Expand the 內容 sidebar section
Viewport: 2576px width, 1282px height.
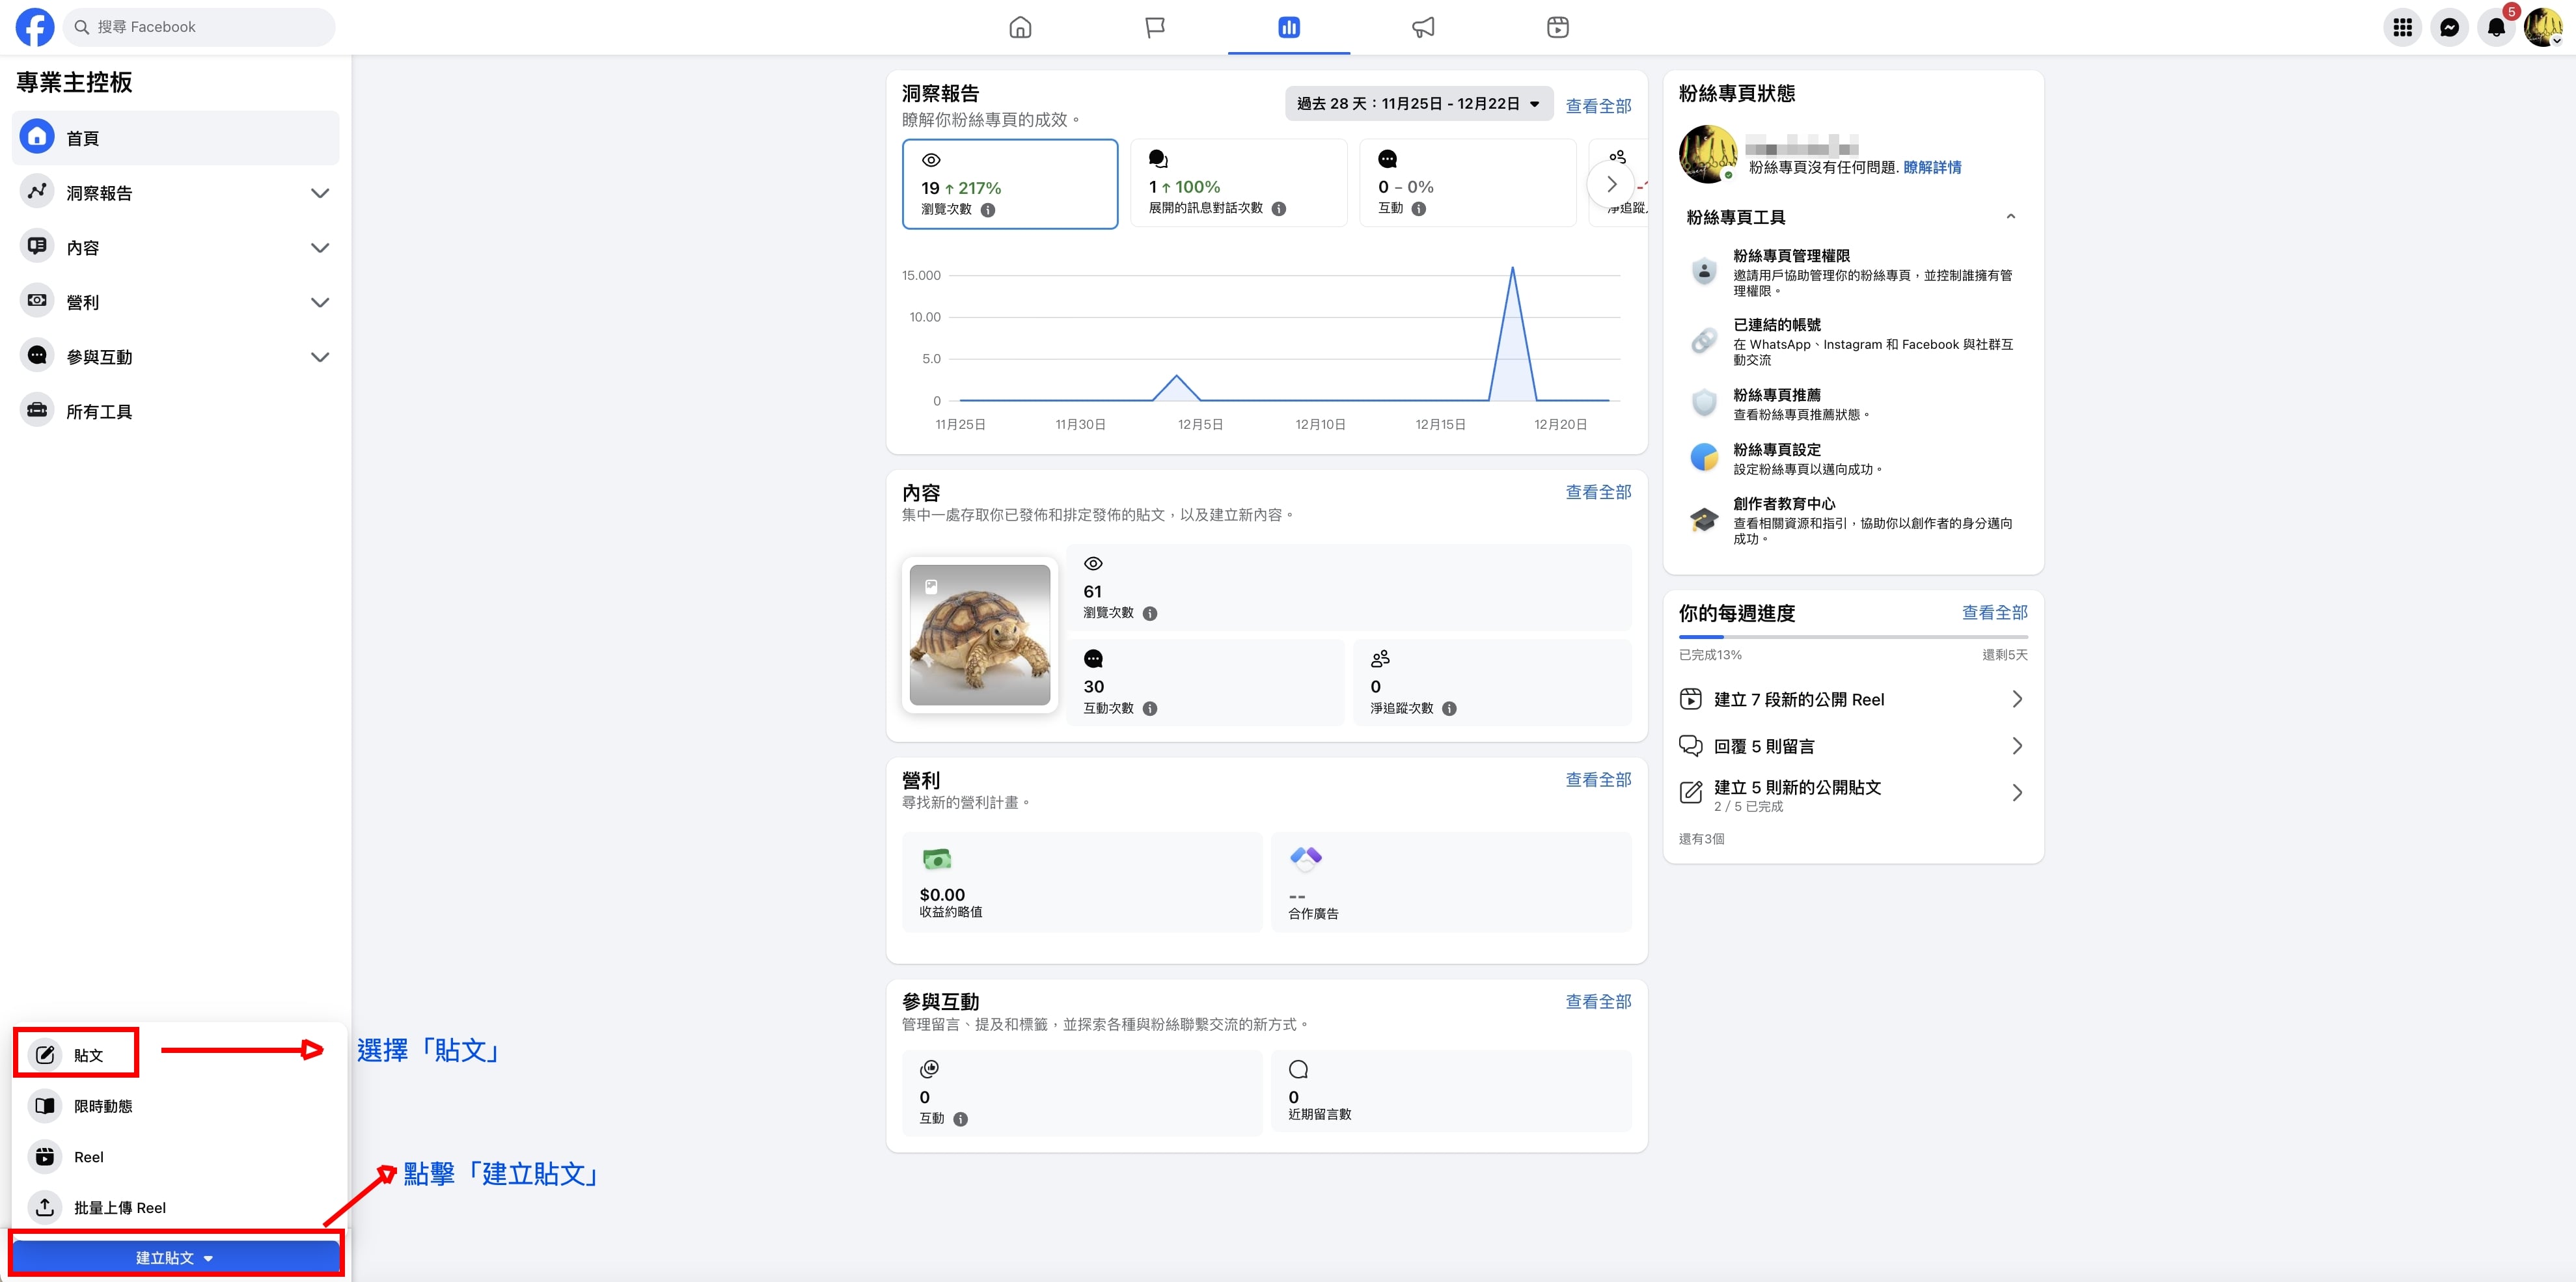(x=176, y=247)
